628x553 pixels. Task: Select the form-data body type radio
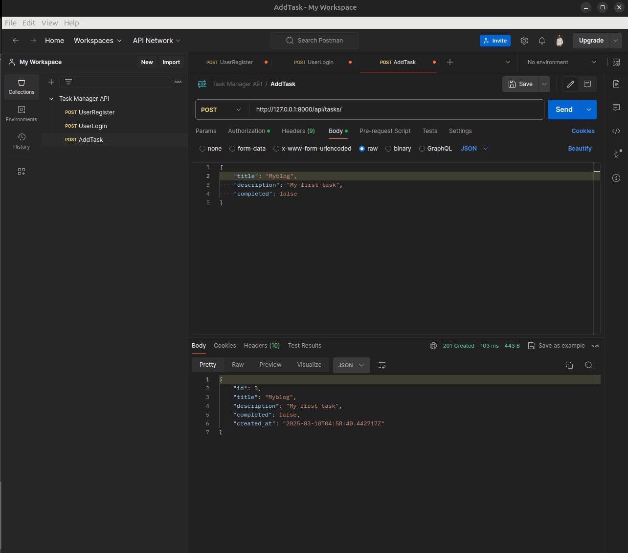coord(232,149)
